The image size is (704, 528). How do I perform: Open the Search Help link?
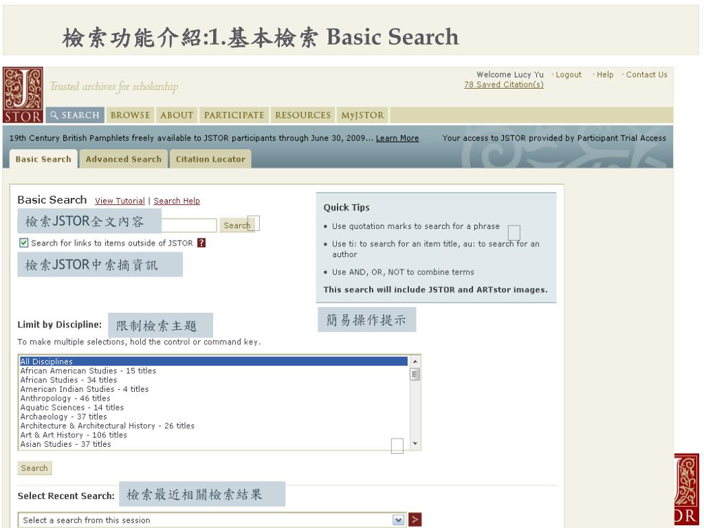click(x=177, y=201)
